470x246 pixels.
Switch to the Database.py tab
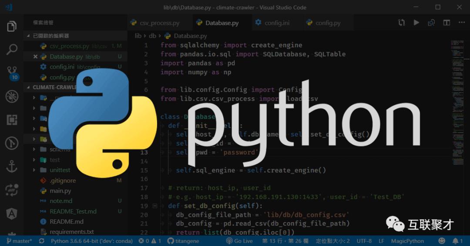(222, 23)
